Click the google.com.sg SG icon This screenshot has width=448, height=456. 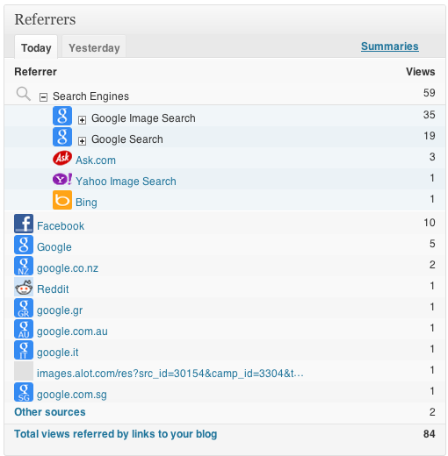click(24, 392)
